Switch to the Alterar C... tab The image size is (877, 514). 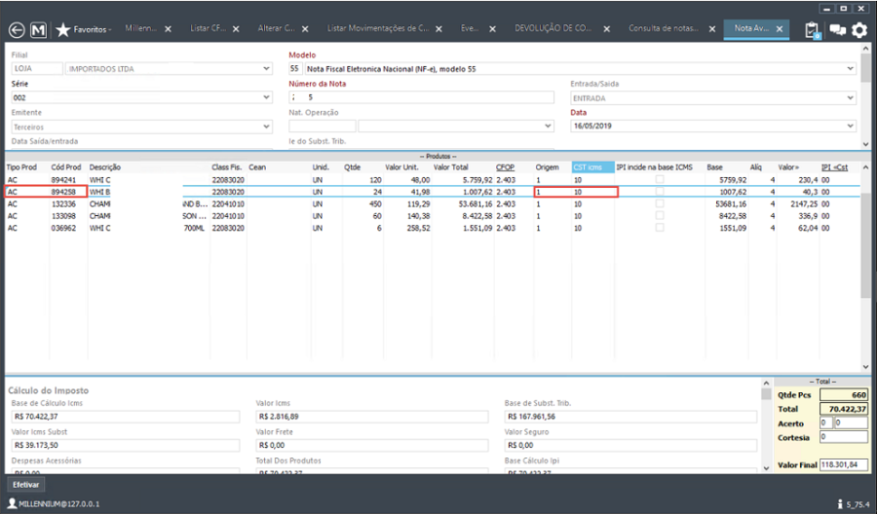click(277, 29)
